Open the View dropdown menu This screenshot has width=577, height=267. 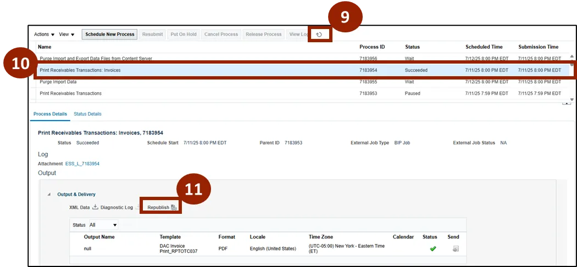pyautogui.click(x=66, y=35)
